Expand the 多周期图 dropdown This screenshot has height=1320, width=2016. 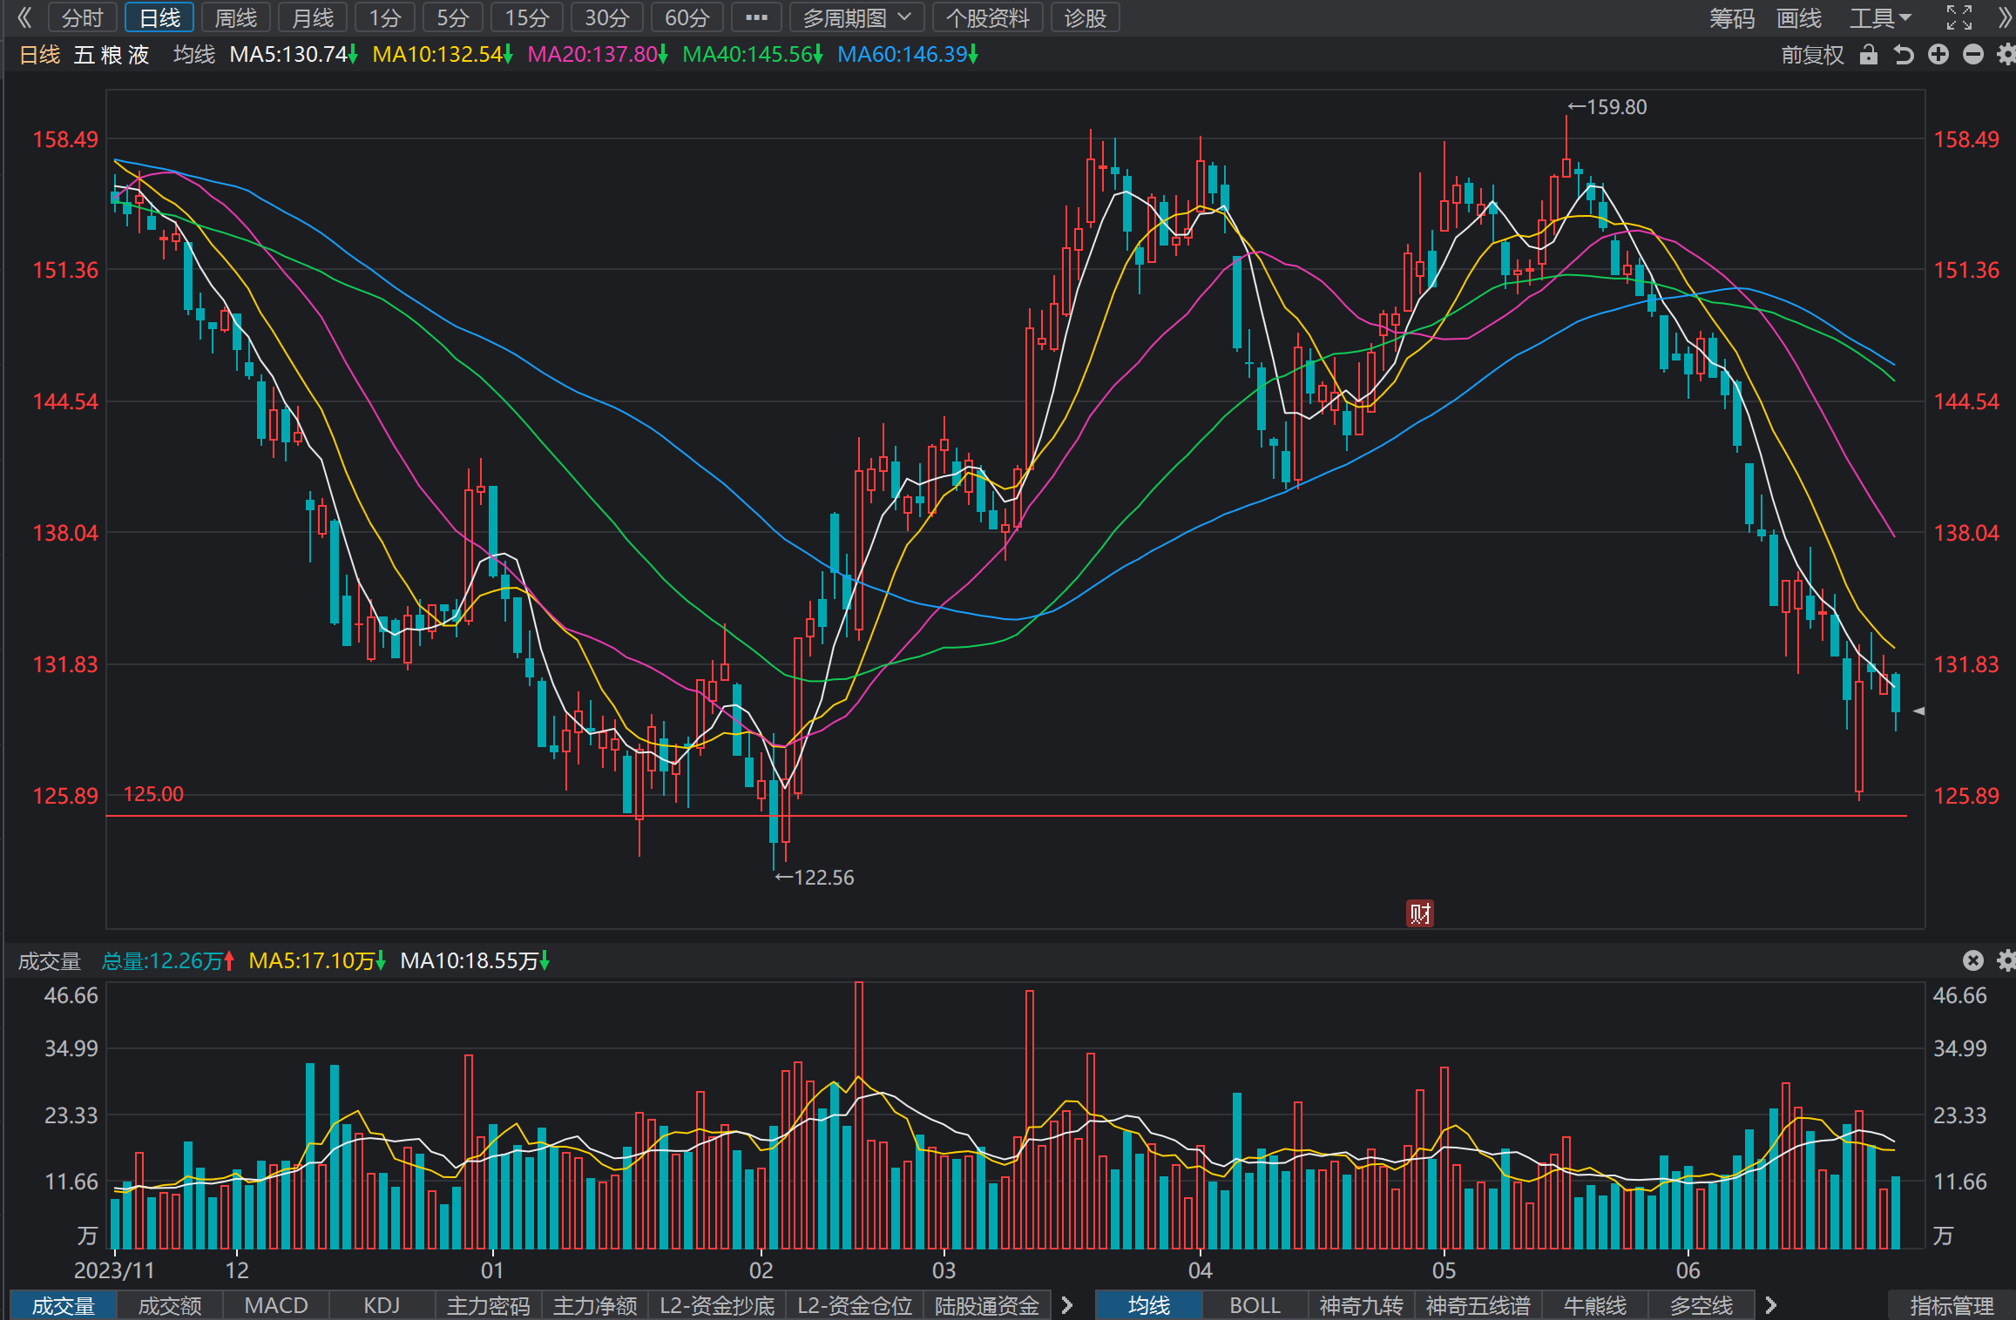pyautogui.click(x=856, y=17)
